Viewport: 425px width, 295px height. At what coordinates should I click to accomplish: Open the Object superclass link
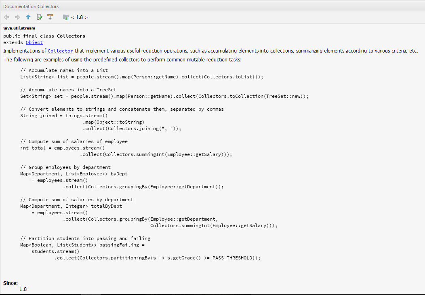pyautogui.click(x=34, y=42)
